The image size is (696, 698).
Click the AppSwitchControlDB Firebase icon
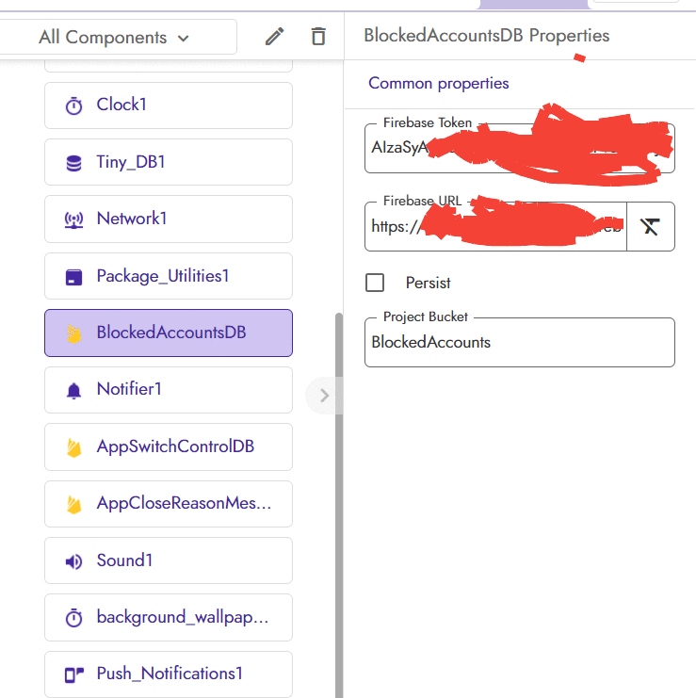(x=73, y=447)
